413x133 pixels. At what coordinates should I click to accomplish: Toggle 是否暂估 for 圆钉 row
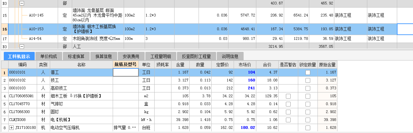tap(288, 112)
